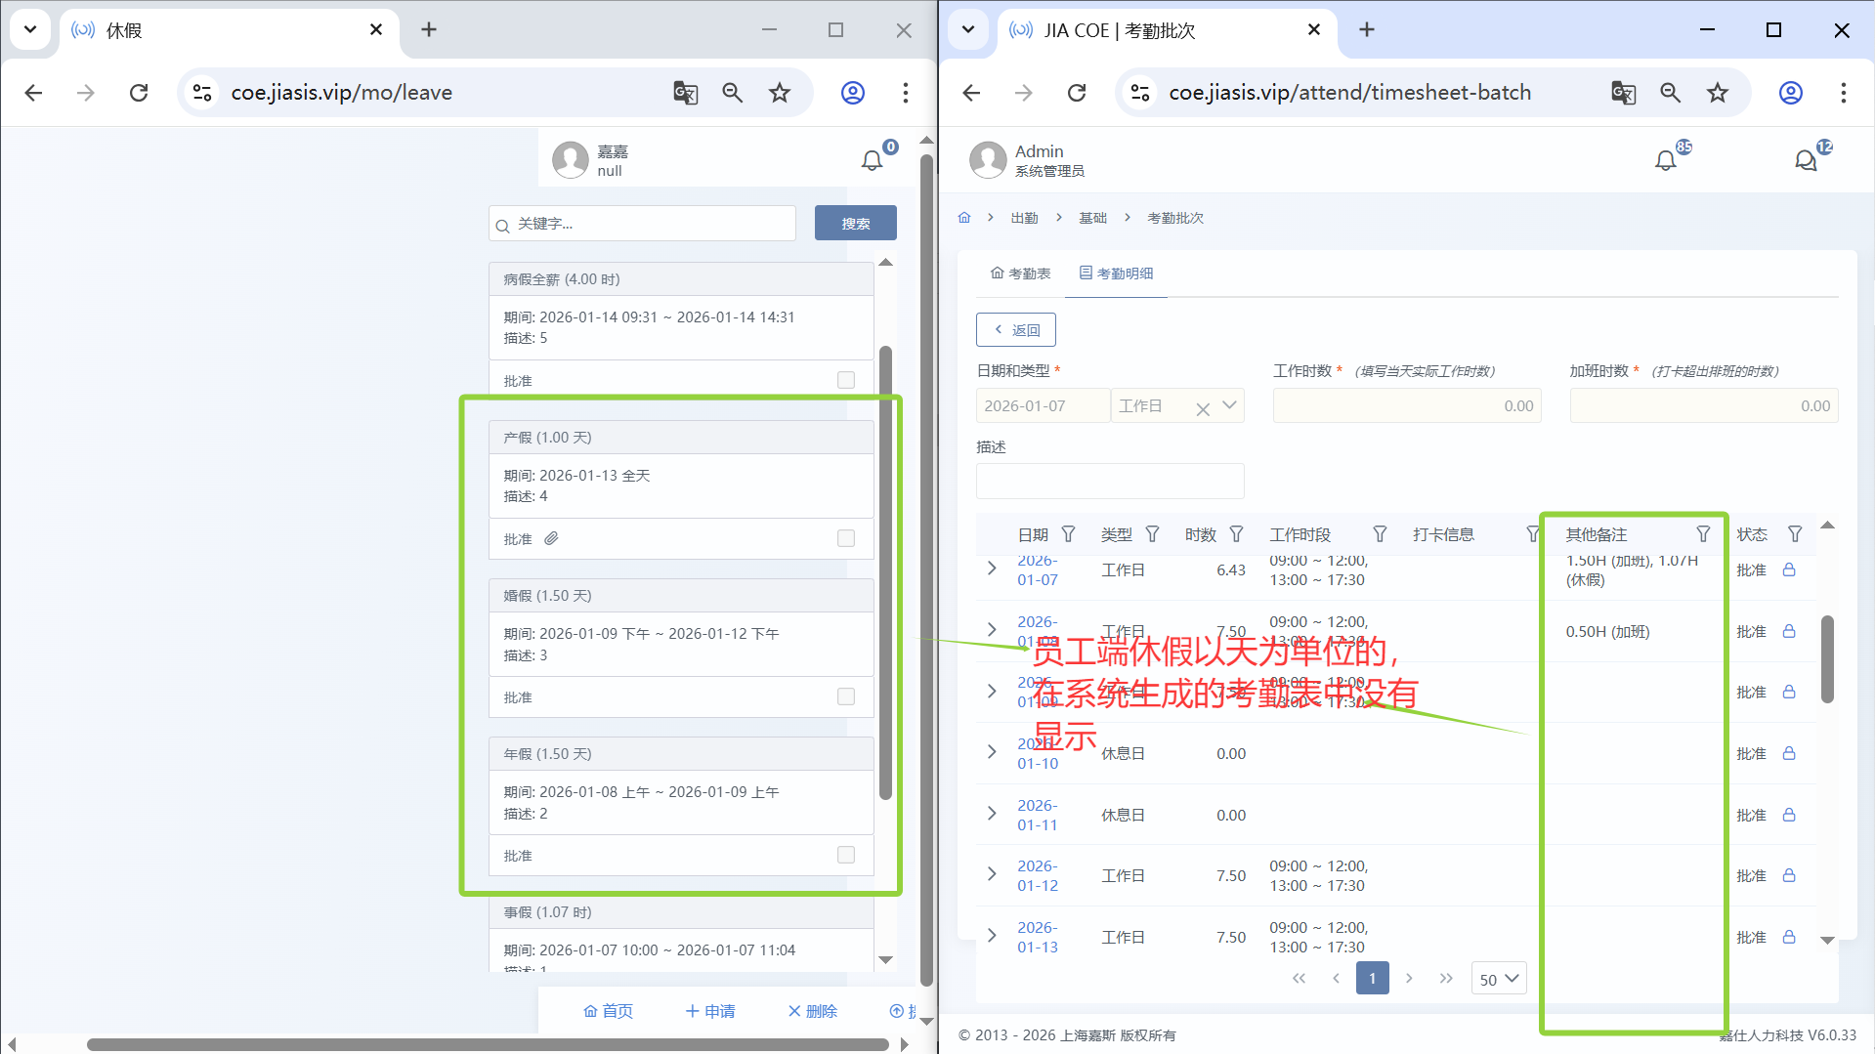Open the 申请 tab in bottom navigation
The image size is (1875, 1054).
coord(710,1011)
